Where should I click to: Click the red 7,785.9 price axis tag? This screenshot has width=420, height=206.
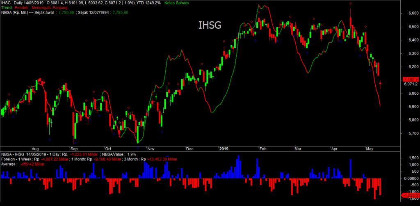pyautogui.click(x=410, y=79)
